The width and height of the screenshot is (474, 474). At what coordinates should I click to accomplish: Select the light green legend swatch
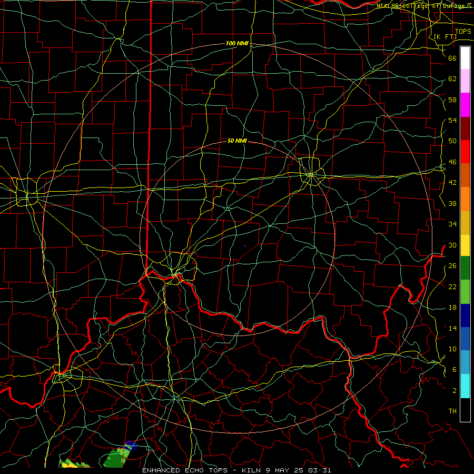click(465, 292)
